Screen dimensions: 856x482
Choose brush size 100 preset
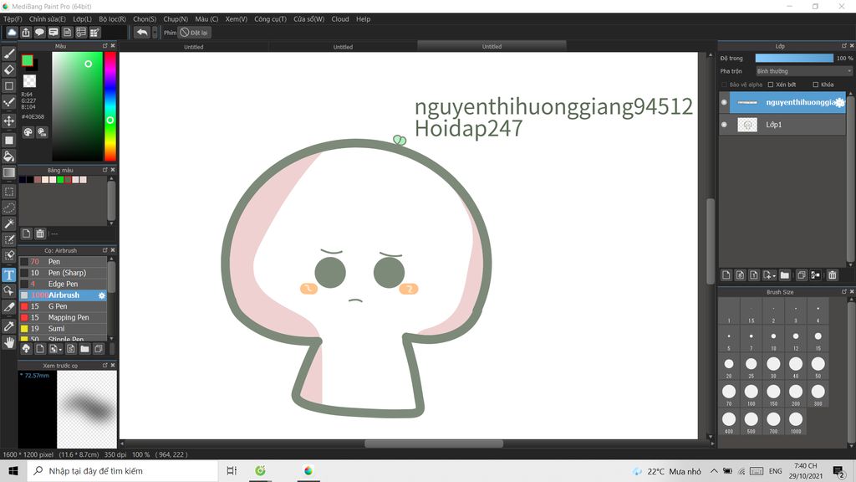pyautogui.click(x=752, y=395)
